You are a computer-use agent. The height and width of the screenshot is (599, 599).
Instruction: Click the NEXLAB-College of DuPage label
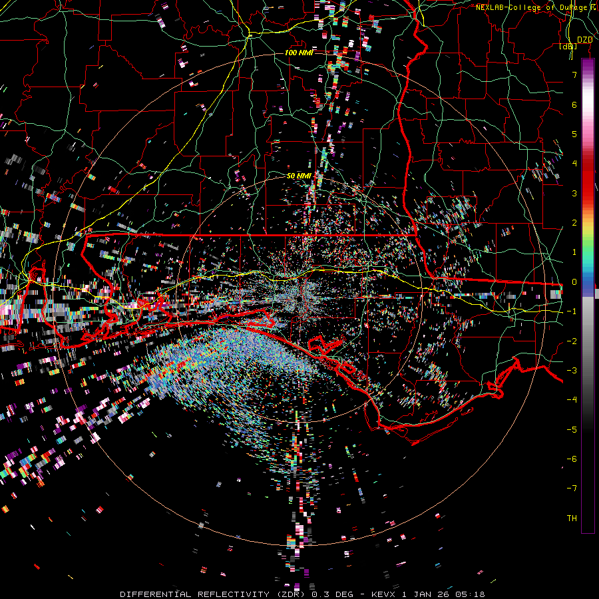[x=532, y=7]
